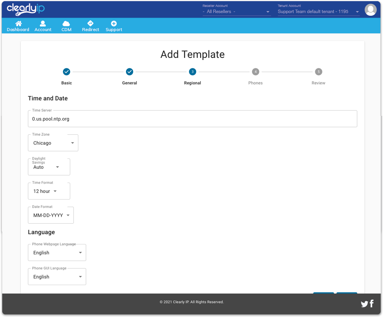Click the Support plus icon
Screen dimensions: 384x320
pos(114,24)
